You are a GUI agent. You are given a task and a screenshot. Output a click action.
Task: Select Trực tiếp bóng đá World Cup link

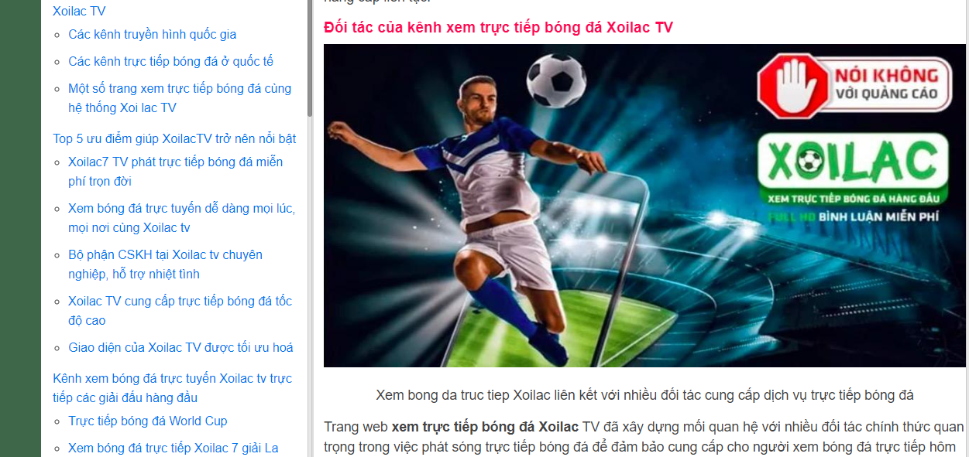tap(148, 421)
